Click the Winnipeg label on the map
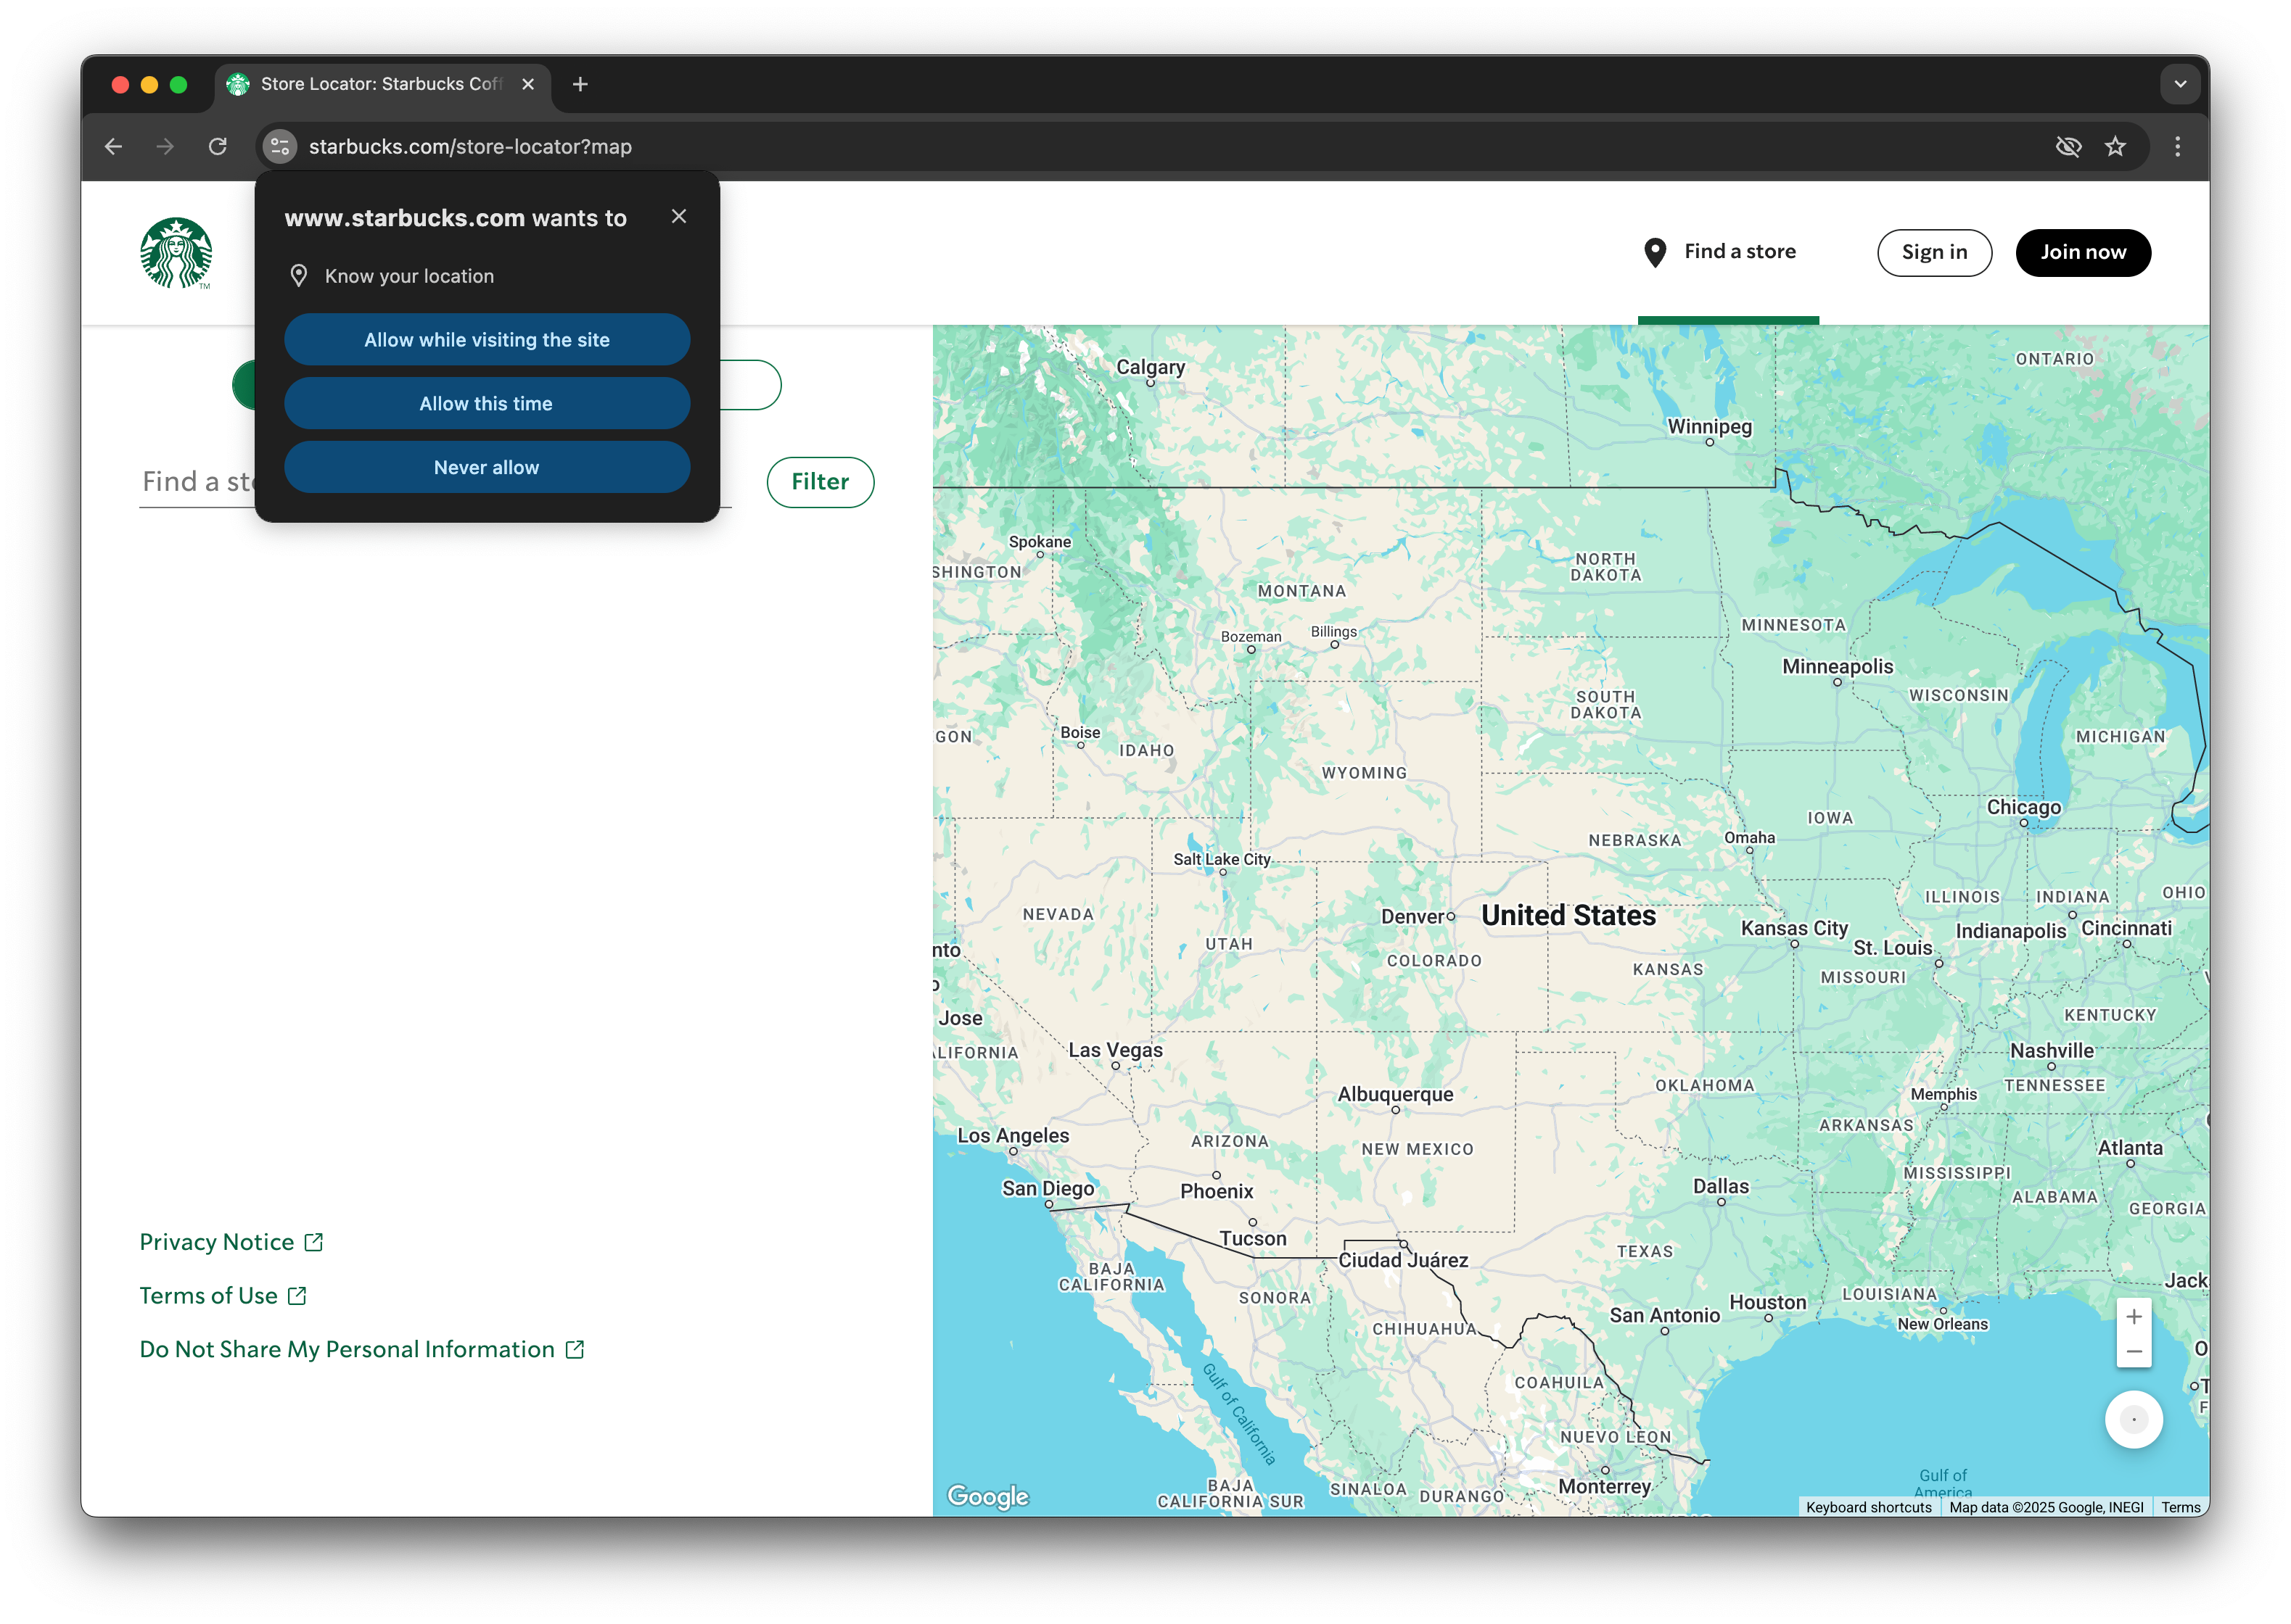Image resolution: width=2291 pixels, height=1624 pixels. pos(1710,427)
